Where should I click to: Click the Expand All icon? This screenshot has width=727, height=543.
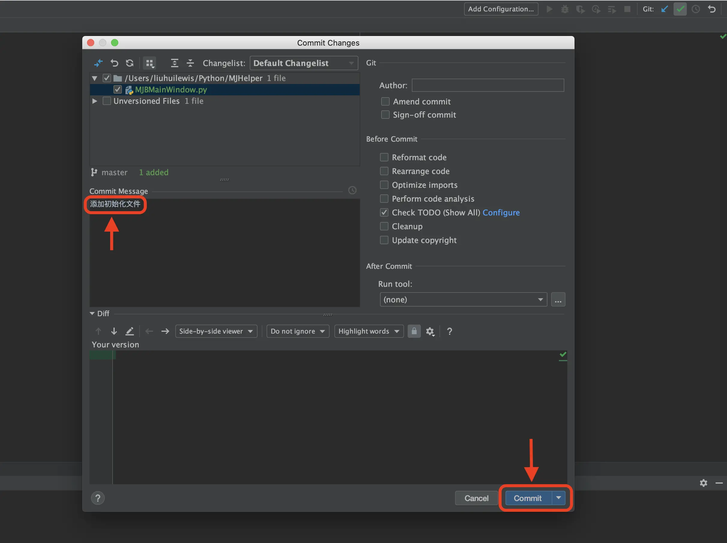tap(174, 63)
